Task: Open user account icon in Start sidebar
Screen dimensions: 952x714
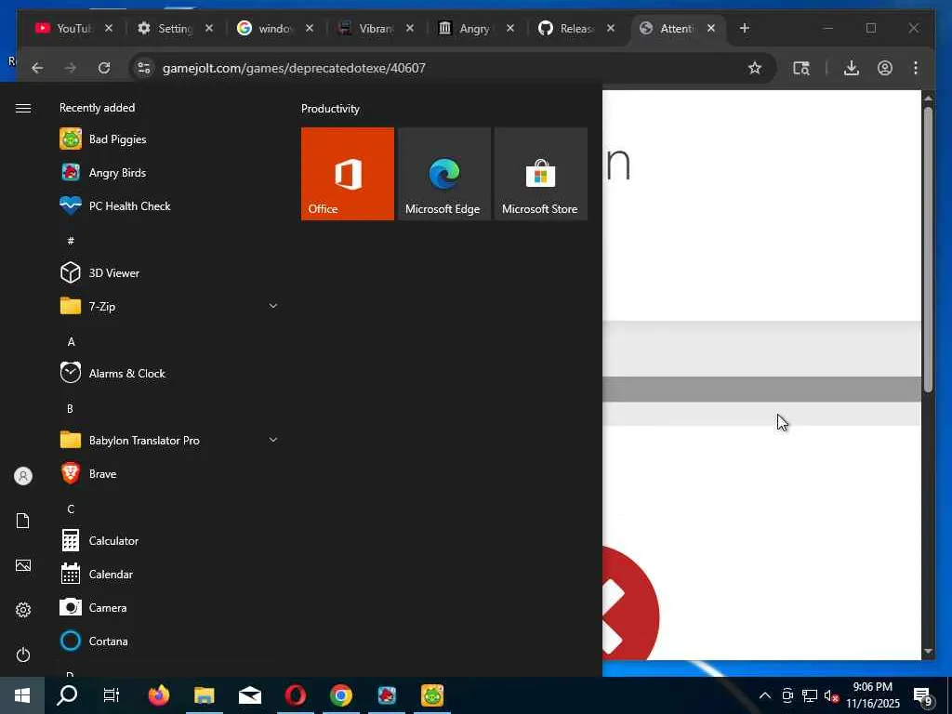Action: click(23, 476)
